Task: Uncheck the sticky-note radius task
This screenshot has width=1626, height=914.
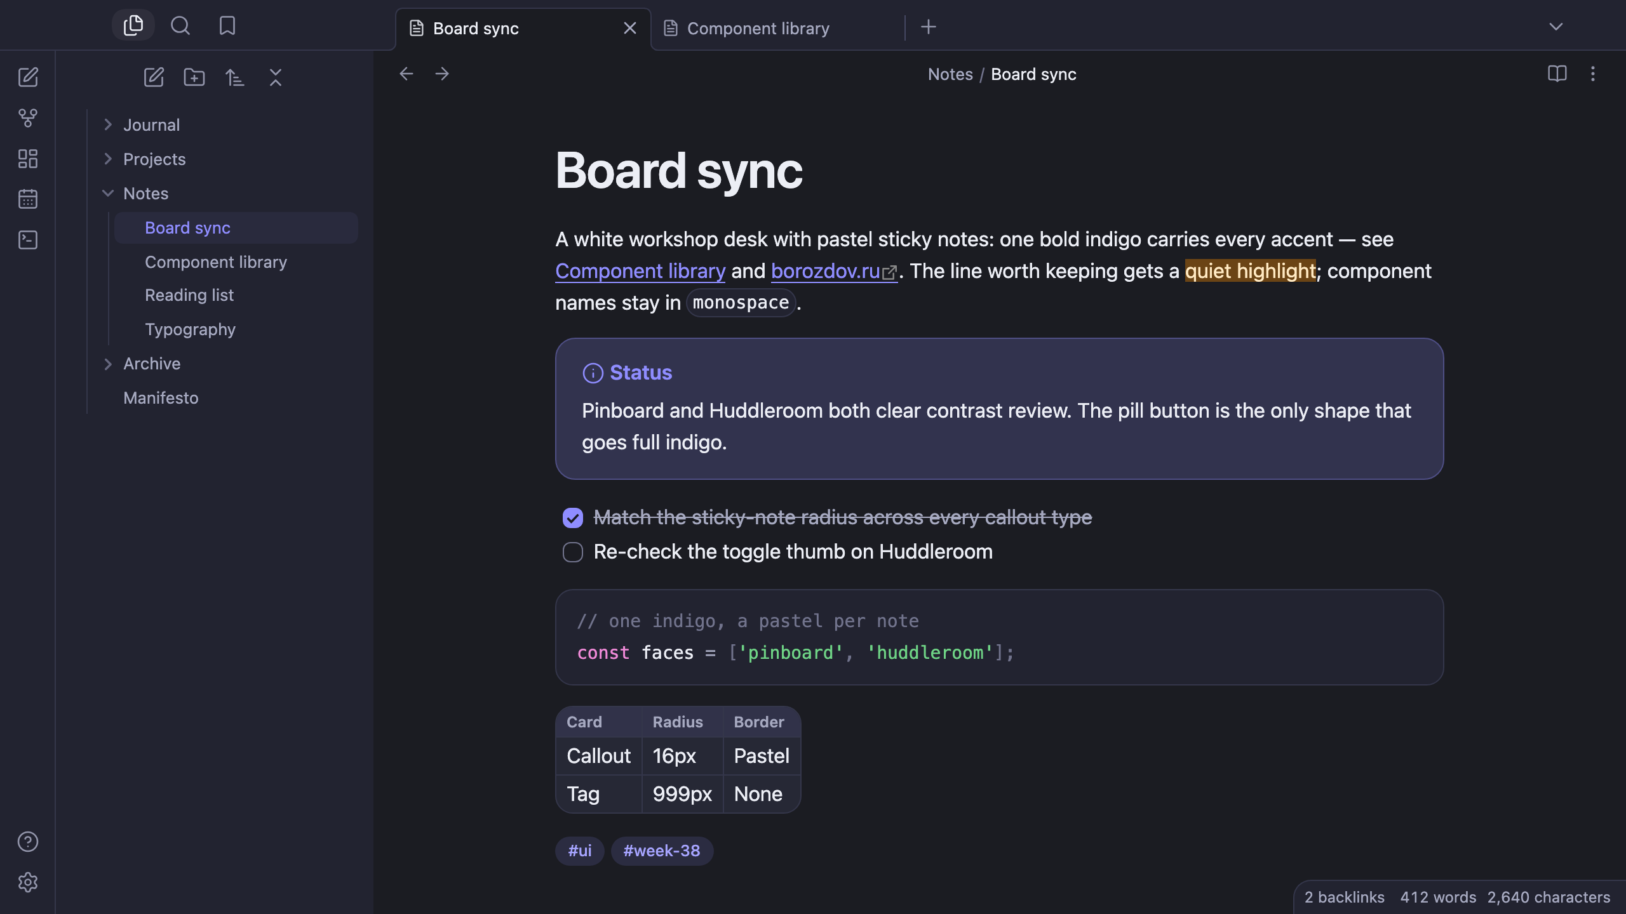Action: click(573, 518)
